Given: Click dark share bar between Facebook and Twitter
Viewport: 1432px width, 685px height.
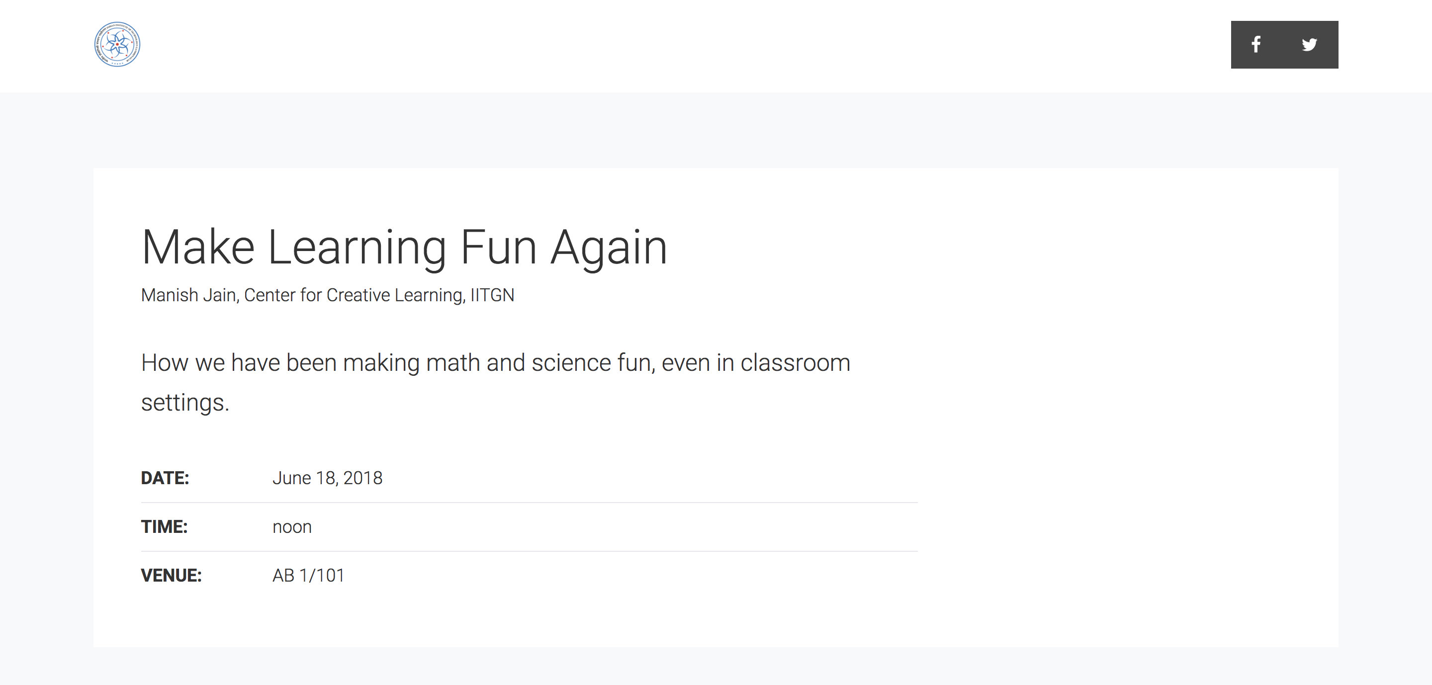Looking at the screenshot, I should (1282, 44).
